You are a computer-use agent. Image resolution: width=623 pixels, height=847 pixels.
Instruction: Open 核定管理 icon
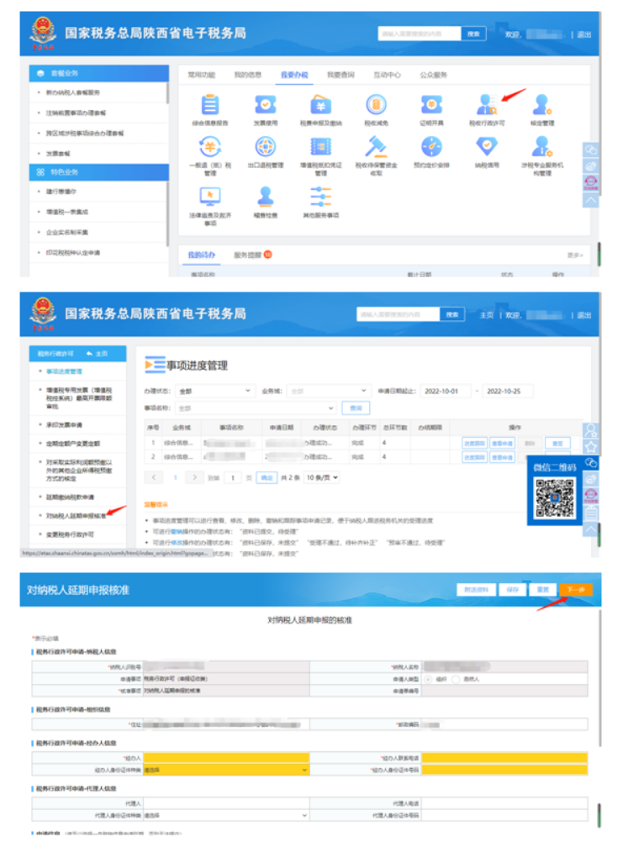tap(542, 105)
